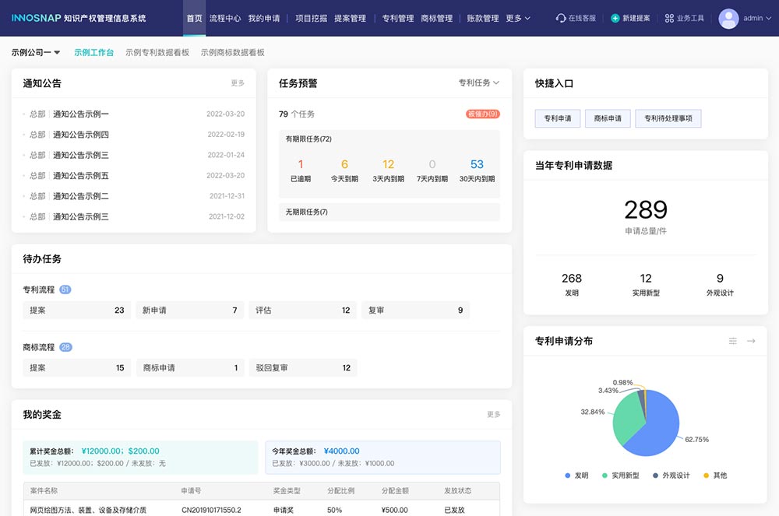Open the 通知公告示例一 announcement
This screenshot has width=779, height=516.
point(81,114)
